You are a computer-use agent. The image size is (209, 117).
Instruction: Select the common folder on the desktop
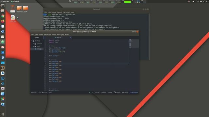pyautogui.click(x=19, y=9)
